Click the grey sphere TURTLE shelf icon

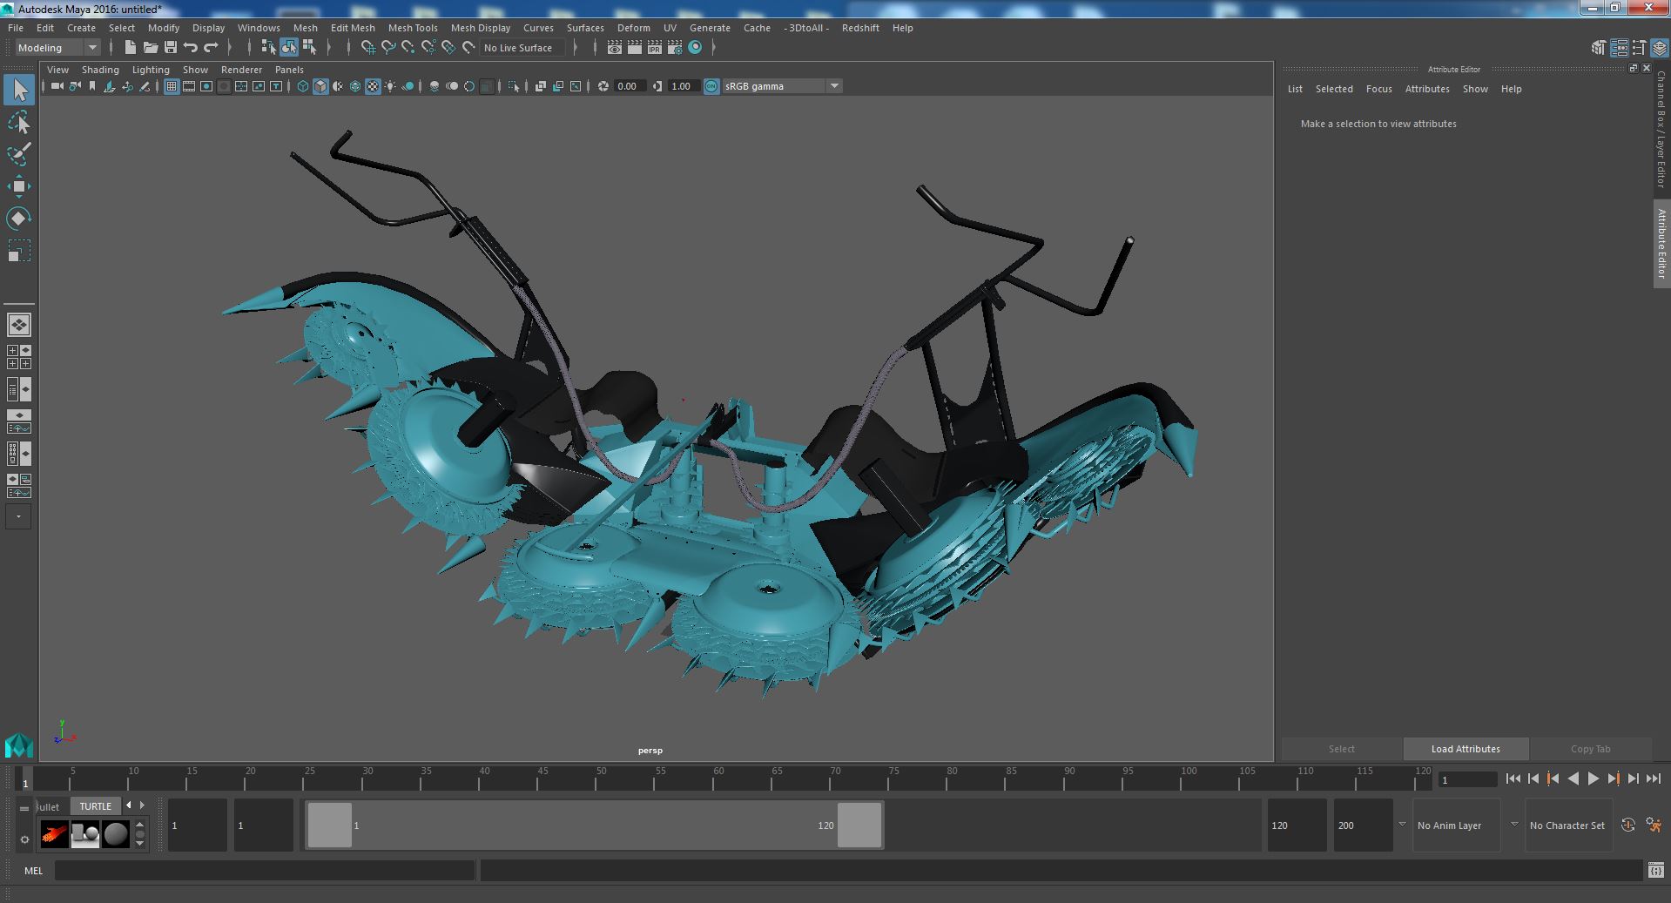coord(116,834)
